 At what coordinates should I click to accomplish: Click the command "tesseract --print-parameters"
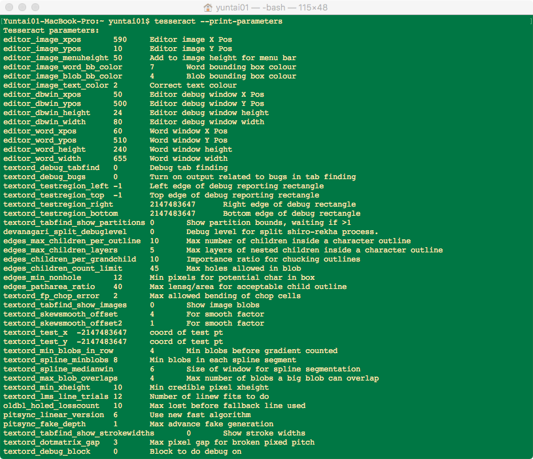tap(218, 22)
